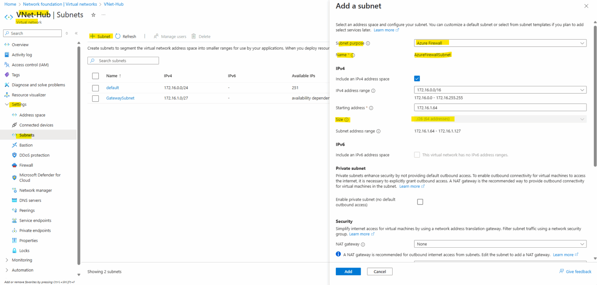Open the Overview sidebar item

point(20,45)
